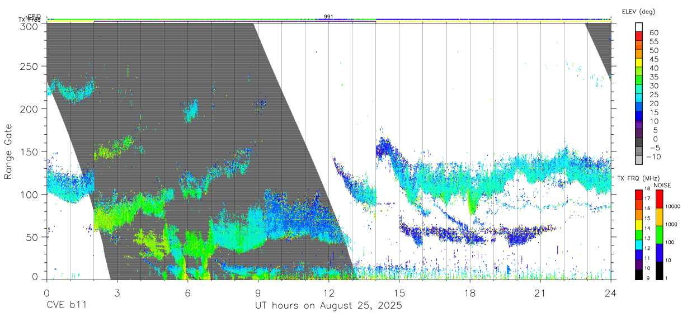This screenshot has height=317, width=687.
Task: Click the "CVE b11" radar label
Action: click(x=66, y=305)
